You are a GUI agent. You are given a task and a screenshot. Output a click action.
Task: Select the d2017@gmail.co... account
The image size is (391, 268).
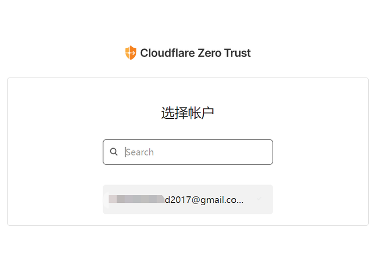(188, 199)
